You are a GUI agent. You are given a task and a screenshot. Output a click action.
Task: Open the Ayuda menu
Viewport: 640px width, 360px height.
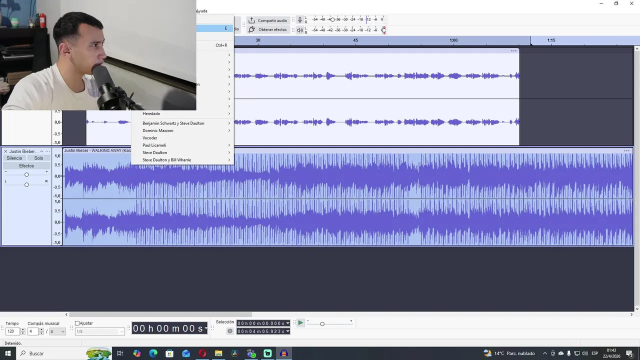click(201, 11)
